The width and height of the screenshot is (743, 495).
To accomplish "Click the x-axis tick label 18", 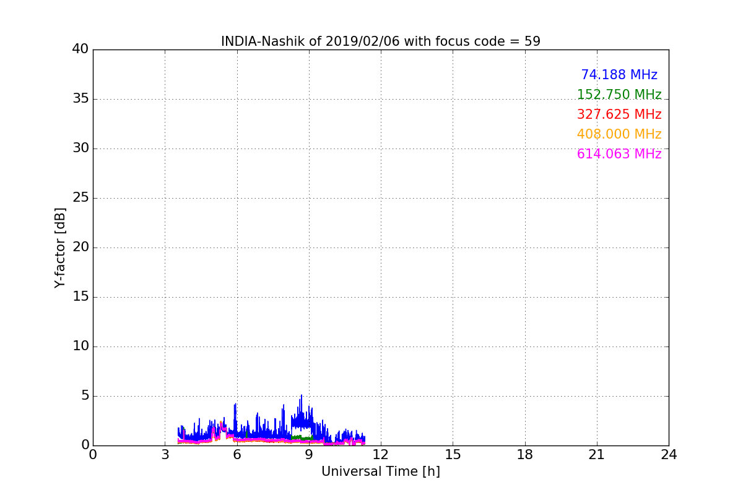I will click(x=525, y=455).
